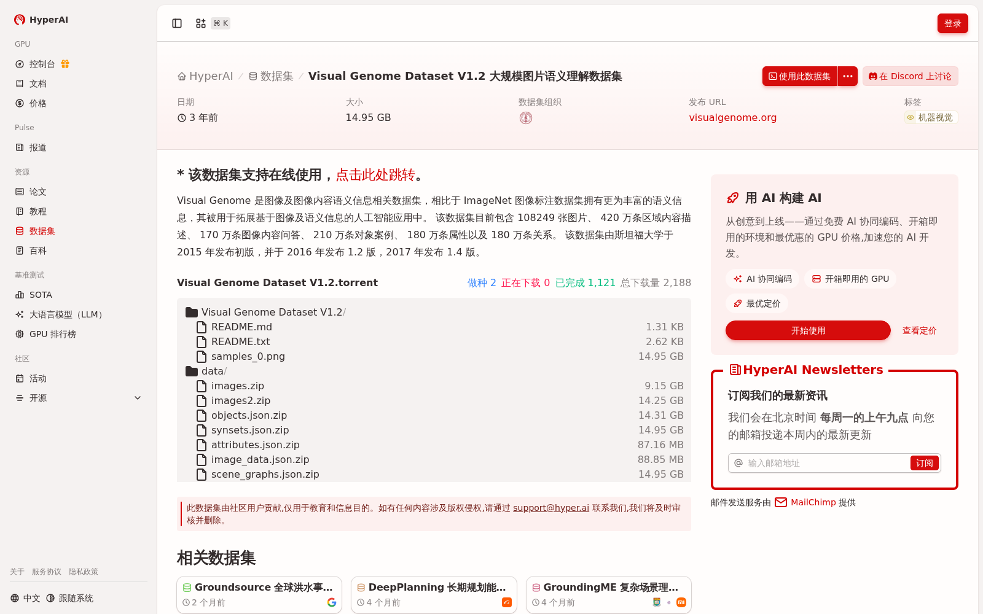
Task: Click image_data.json.zip file icon
Action: pos(201,459)
